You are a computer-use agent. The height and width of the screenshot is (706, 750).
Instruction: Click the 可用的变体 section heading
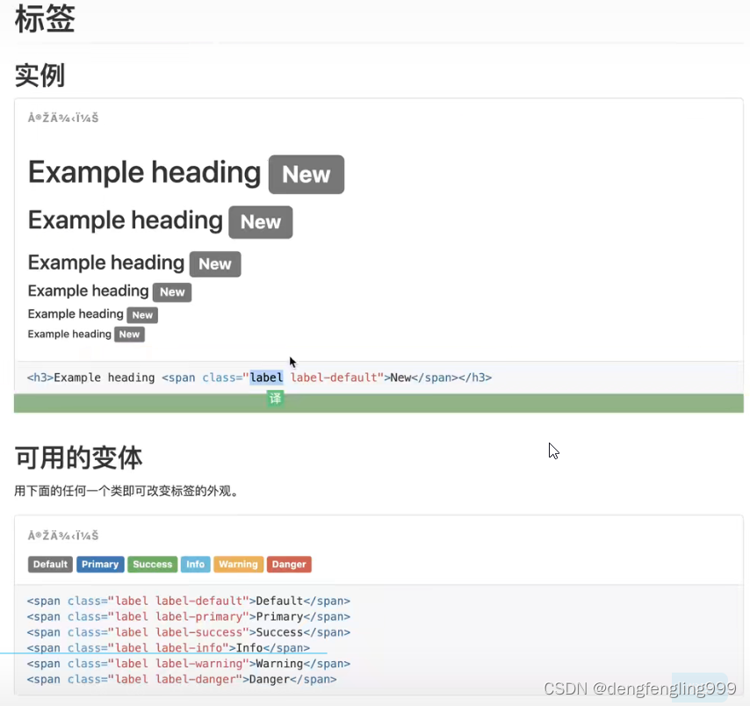point(78,457)
